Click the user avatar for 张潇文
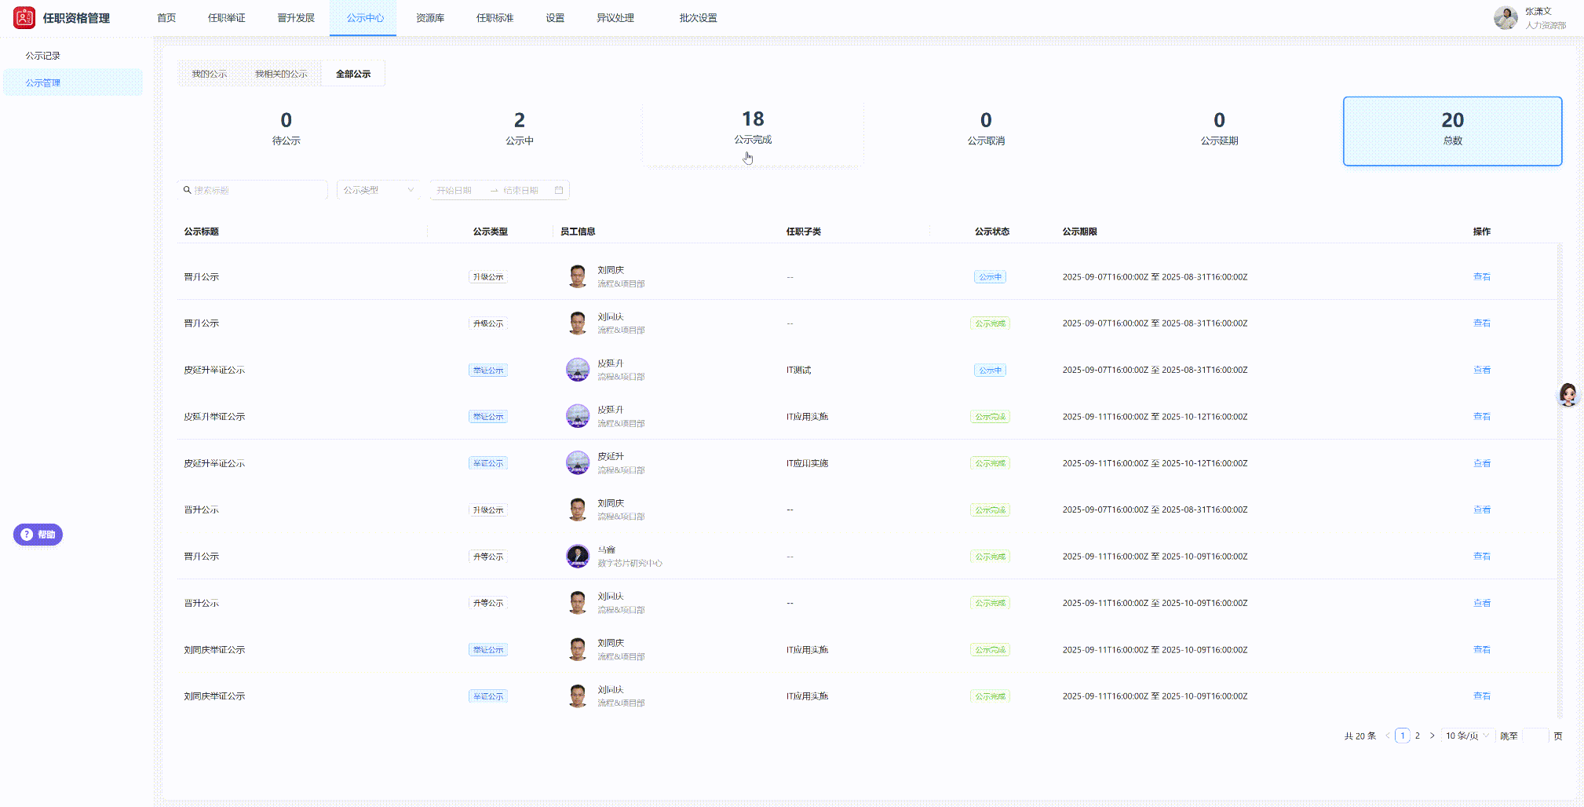Screen dimensions: 1584x807 click(1505, 17)
